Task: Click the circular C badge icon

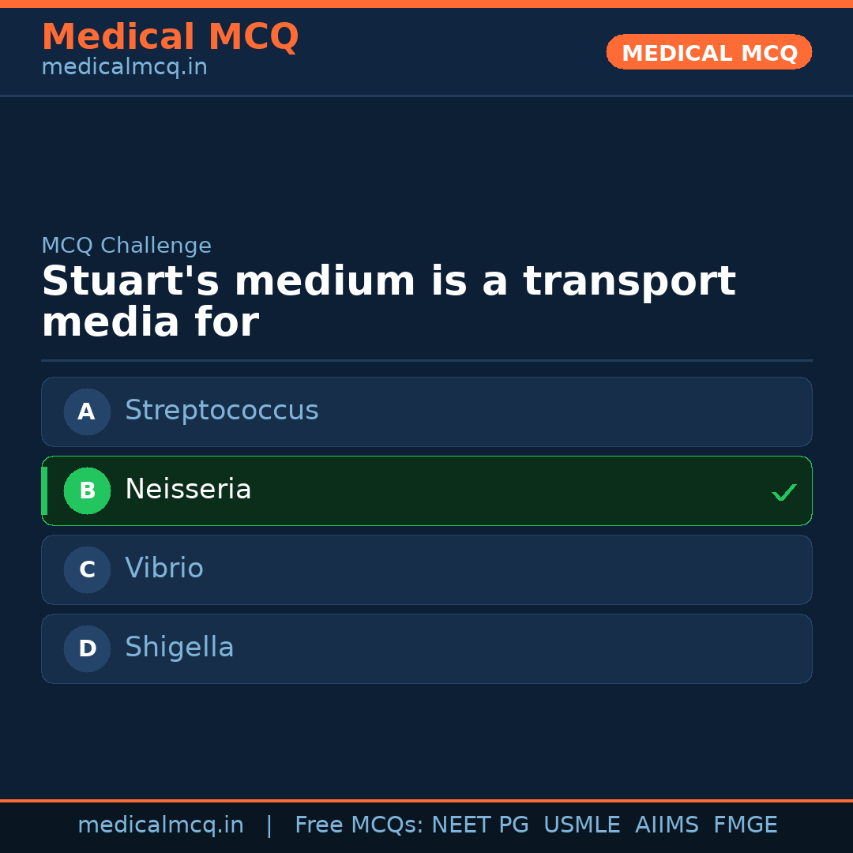Action: tap(87, 569)
